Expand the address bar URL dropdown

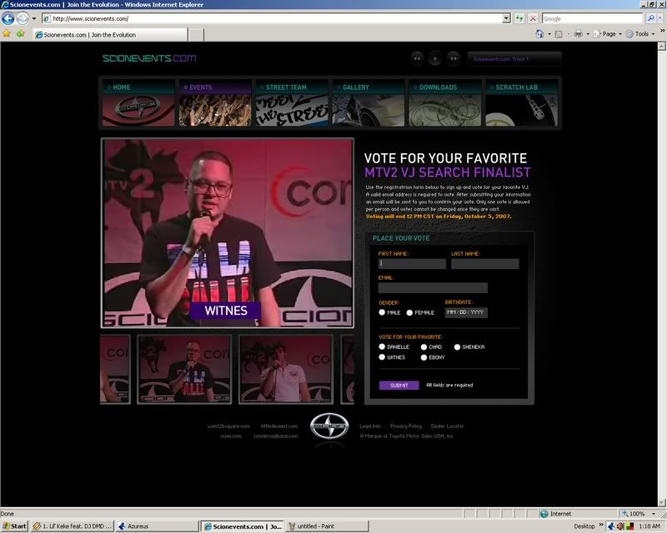506,18
